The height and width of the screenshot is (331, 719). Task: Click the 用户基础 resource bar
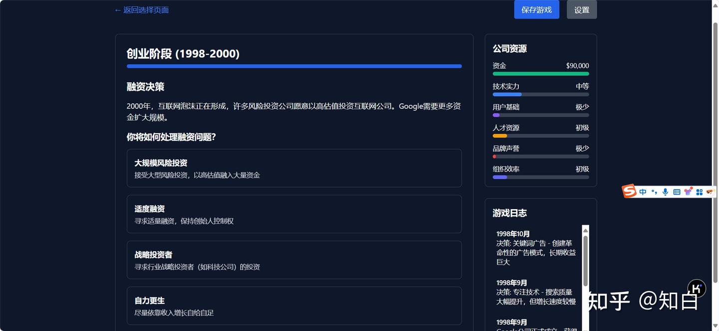point(541,115)
